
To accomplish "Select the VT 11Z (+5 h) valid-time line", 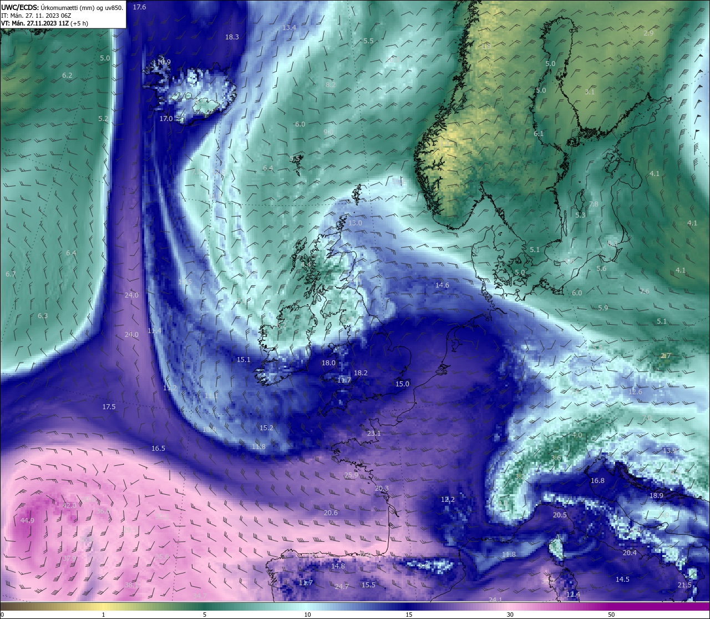I will 44,23.
